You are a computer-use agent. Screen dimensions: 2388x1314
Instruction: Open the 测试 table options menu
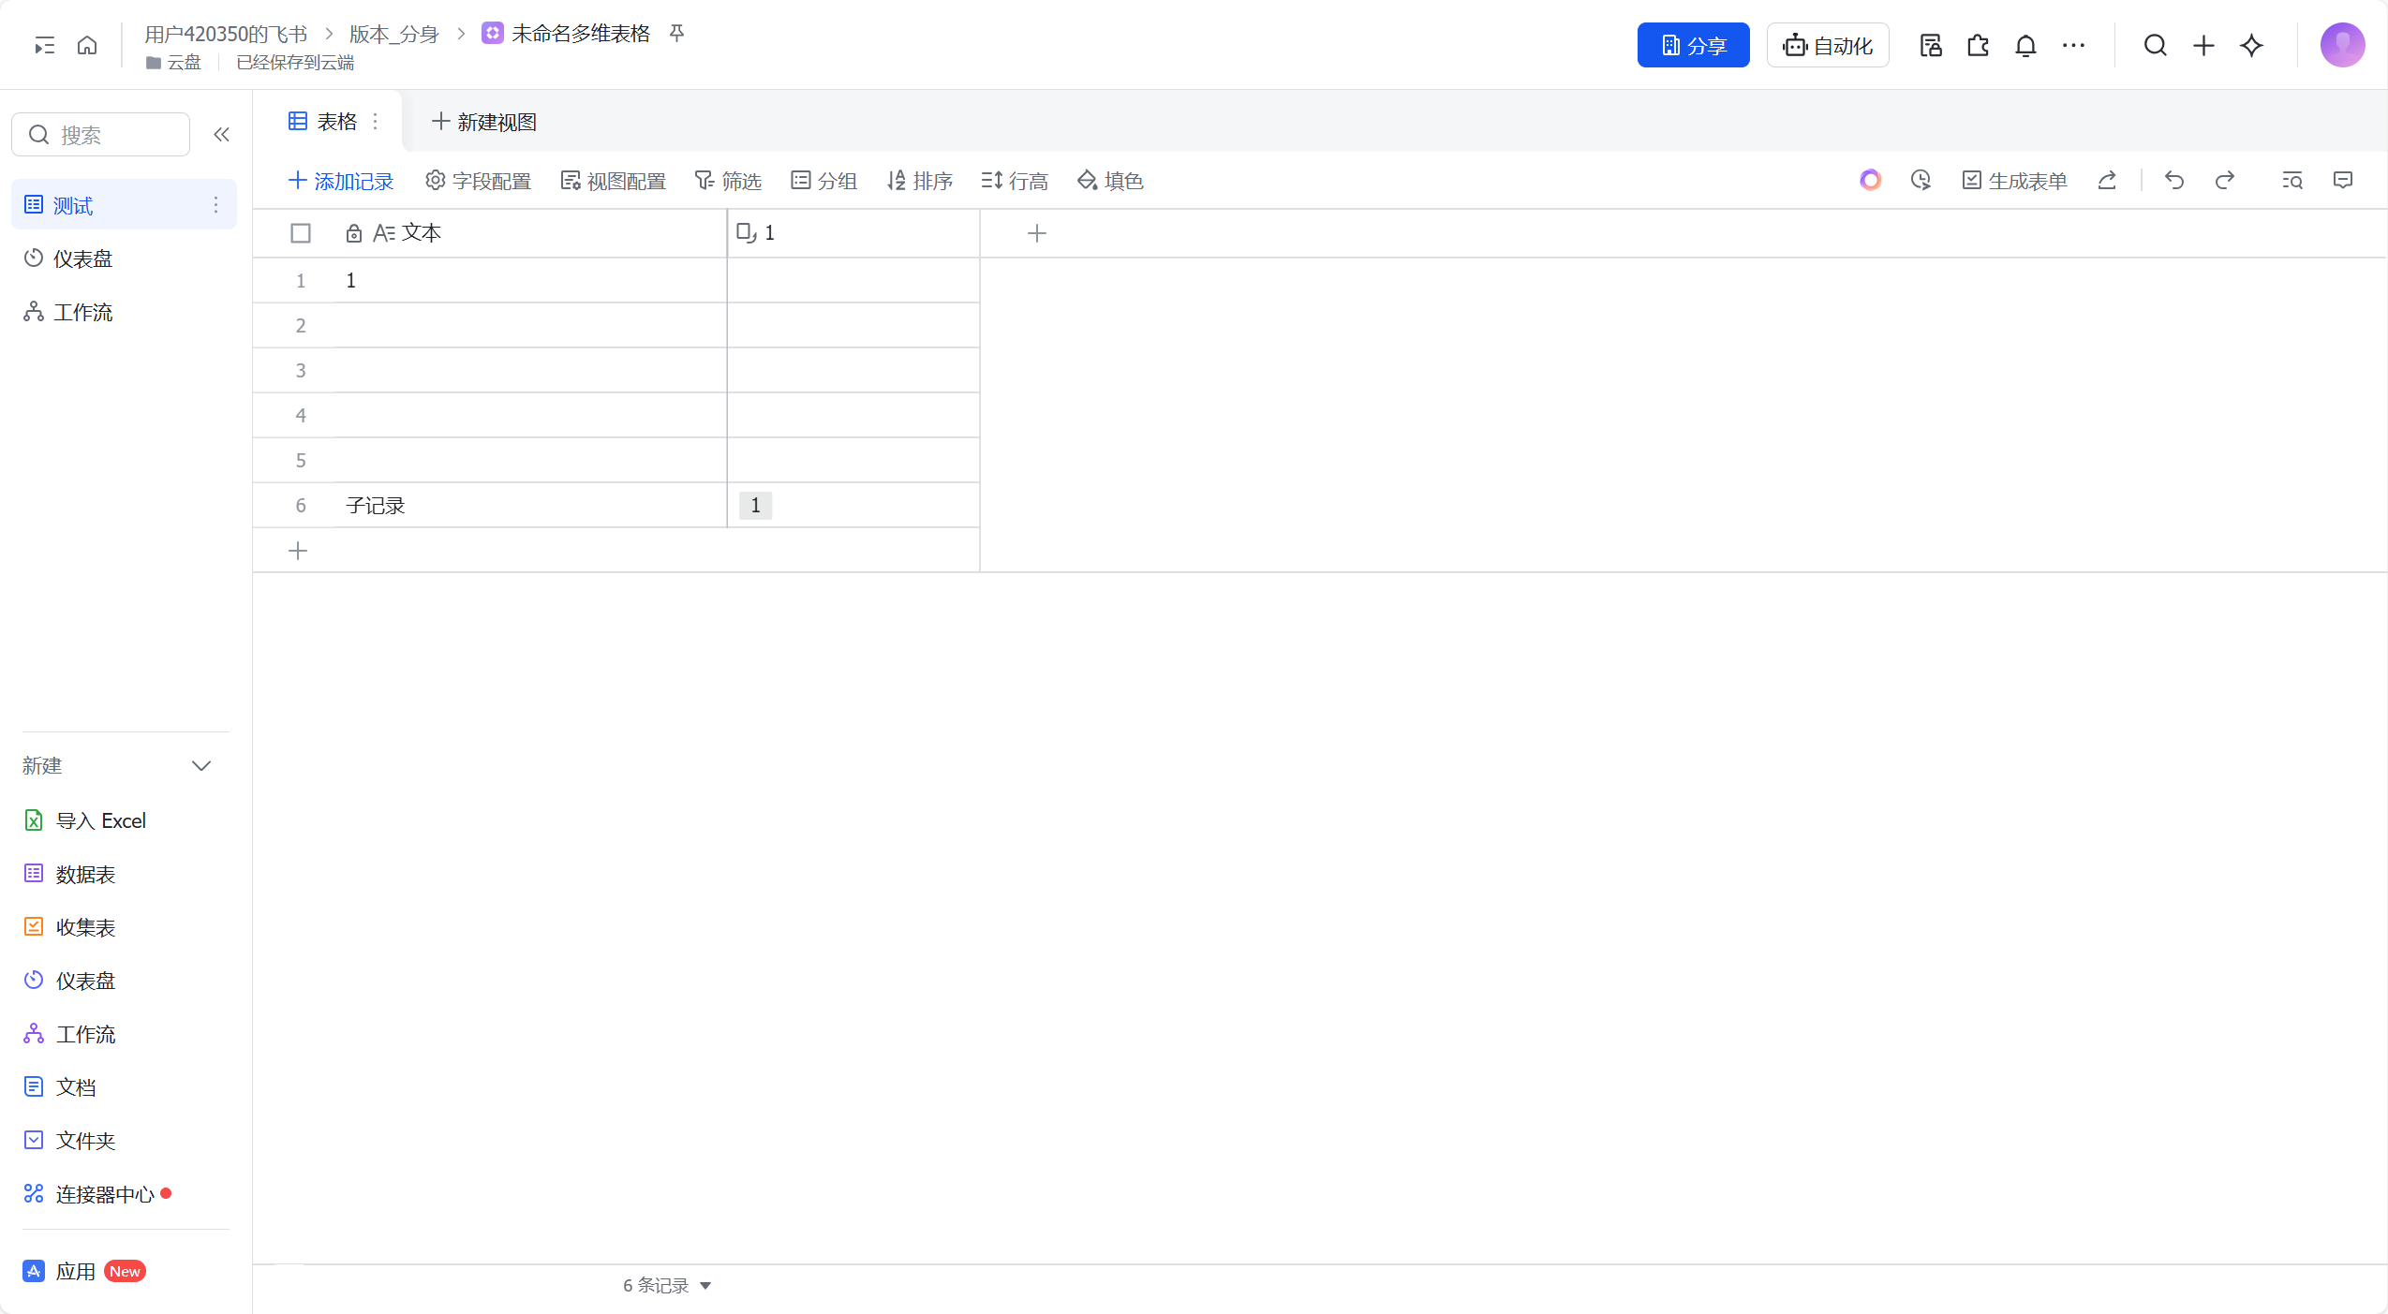[x=215, y=205]
